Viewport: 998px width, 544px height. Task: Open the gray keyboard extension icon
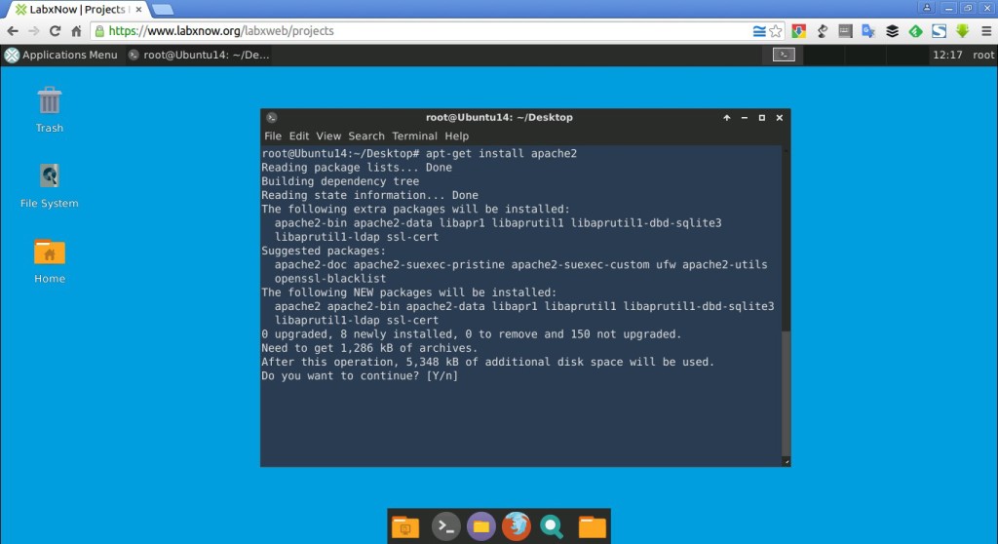pos(845,30)
